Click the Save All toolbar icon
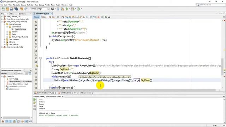This screenshot has height=127, width=226. 16,9
